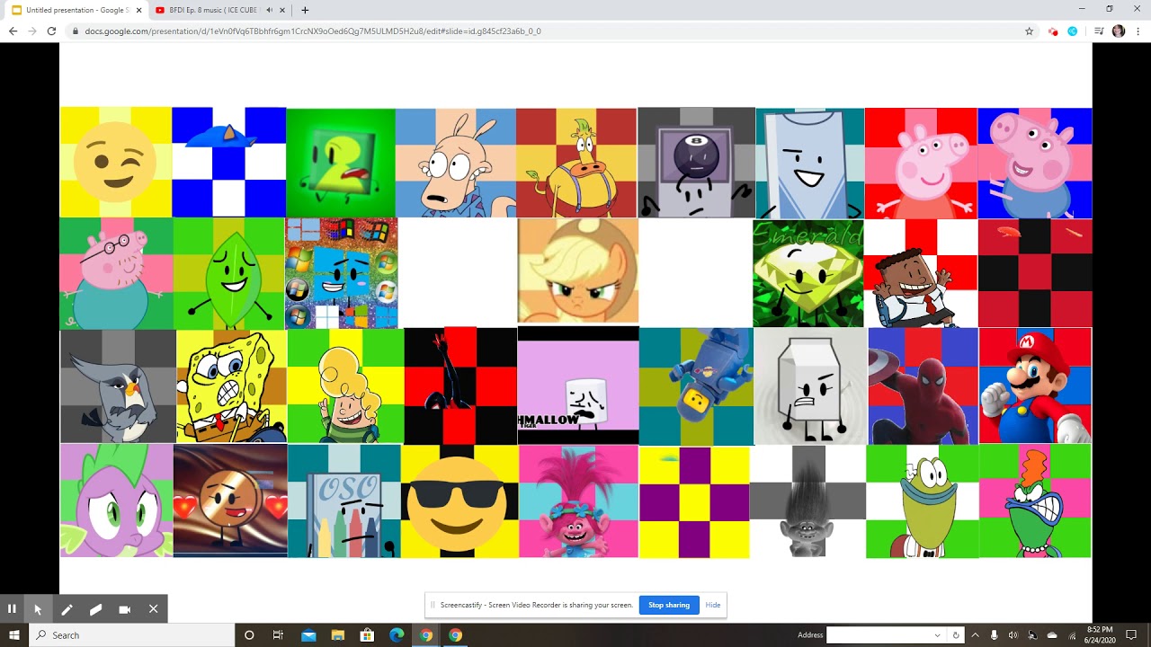Launch Microsoft Edge from the taskbar

397,634
